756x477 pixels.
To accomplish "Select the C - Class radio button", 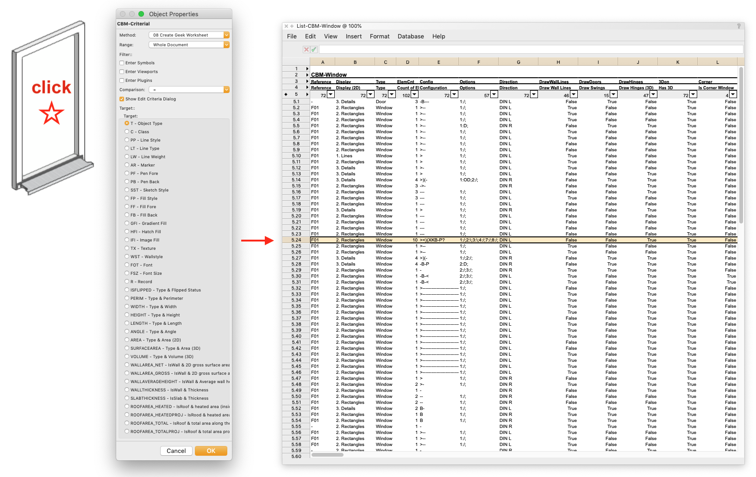I will [127, 131].
